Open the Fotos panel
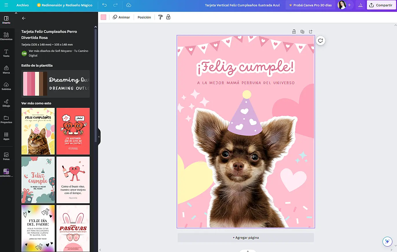The image size is (397, 252). tap(6, 155)
